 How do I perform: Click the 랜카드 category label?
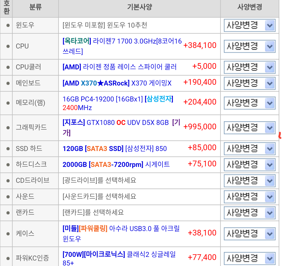[x=25, y=212]
